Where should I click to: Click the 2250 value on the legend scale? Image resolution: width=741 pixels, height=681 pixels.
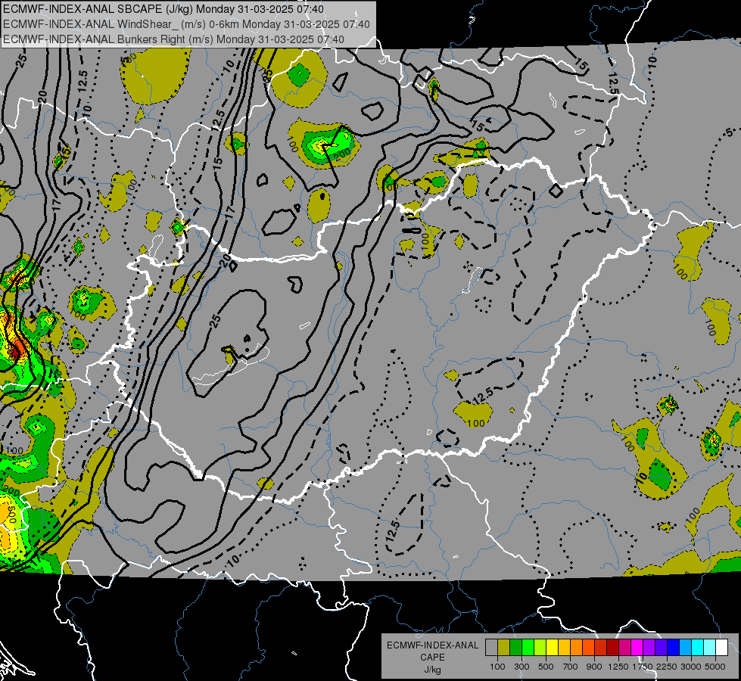(x=668, y=667)
